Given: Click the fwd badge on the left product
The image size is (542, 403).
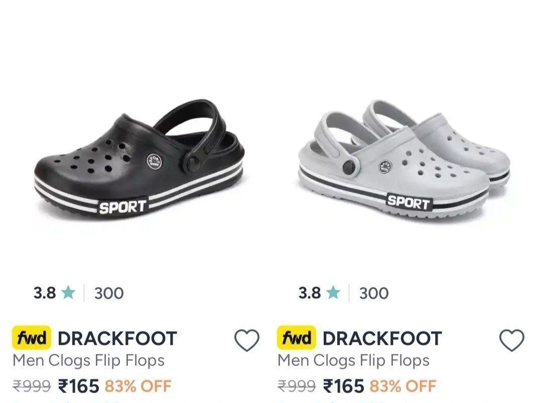Looking at the screenshot, I should pos(32,338).
